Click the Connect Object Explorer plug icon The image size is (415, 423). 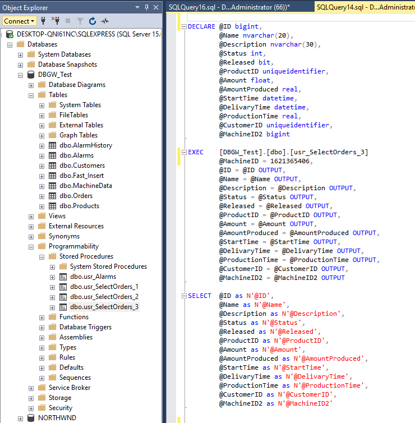tap(43, 21)
